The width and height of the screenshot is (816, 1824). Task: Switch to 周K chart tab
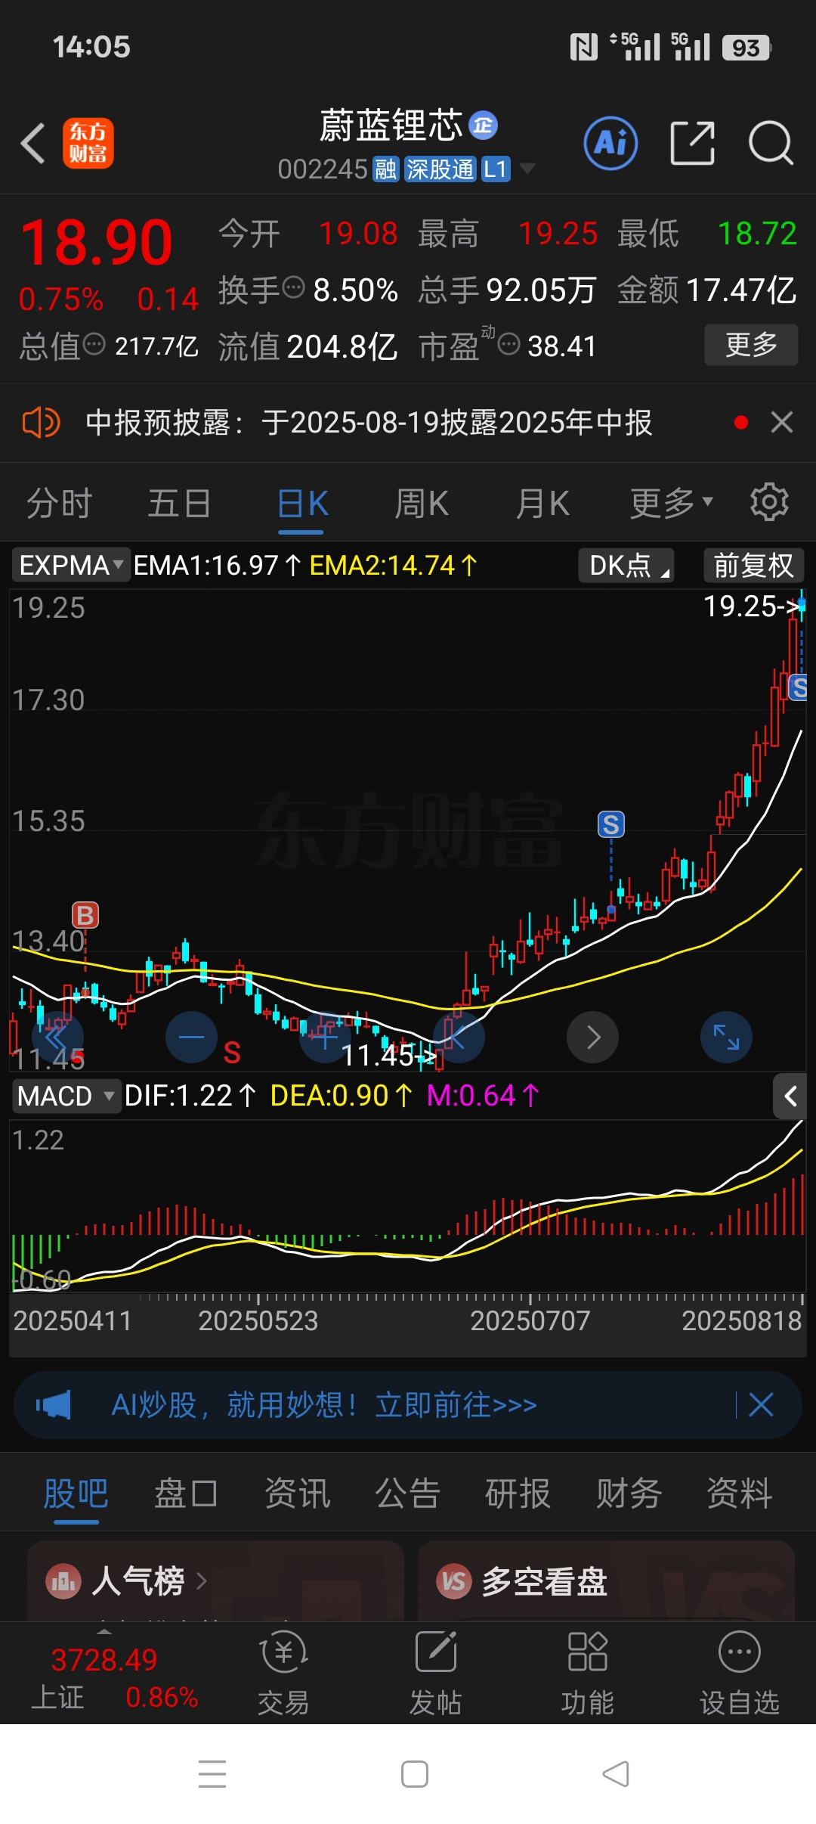(x=422, y=504)
